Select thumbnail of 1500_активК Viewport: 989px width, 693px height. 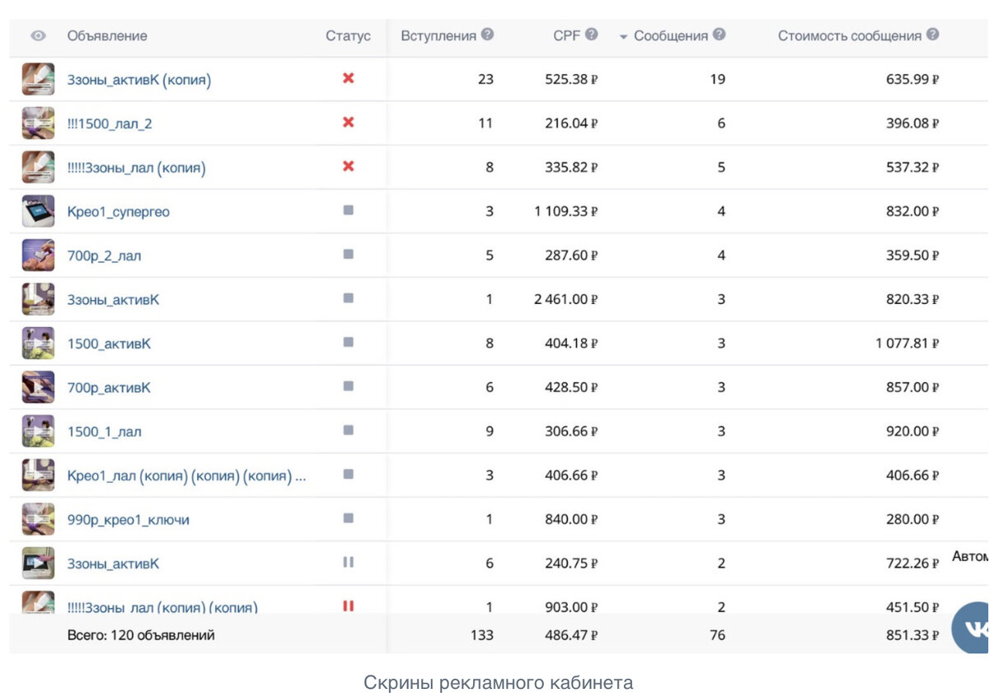tap(38, 343)
